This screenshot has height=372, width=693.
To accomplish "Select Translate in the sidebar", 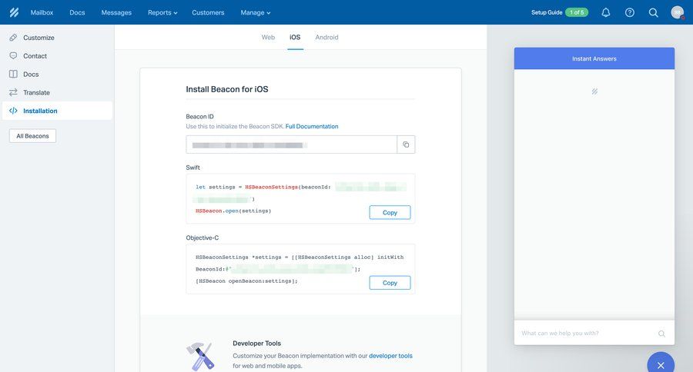I will coord(57,92).
